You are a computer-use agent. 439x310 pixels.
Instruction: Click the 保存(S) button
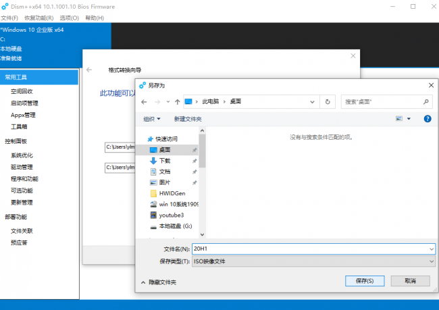[365, 281]
